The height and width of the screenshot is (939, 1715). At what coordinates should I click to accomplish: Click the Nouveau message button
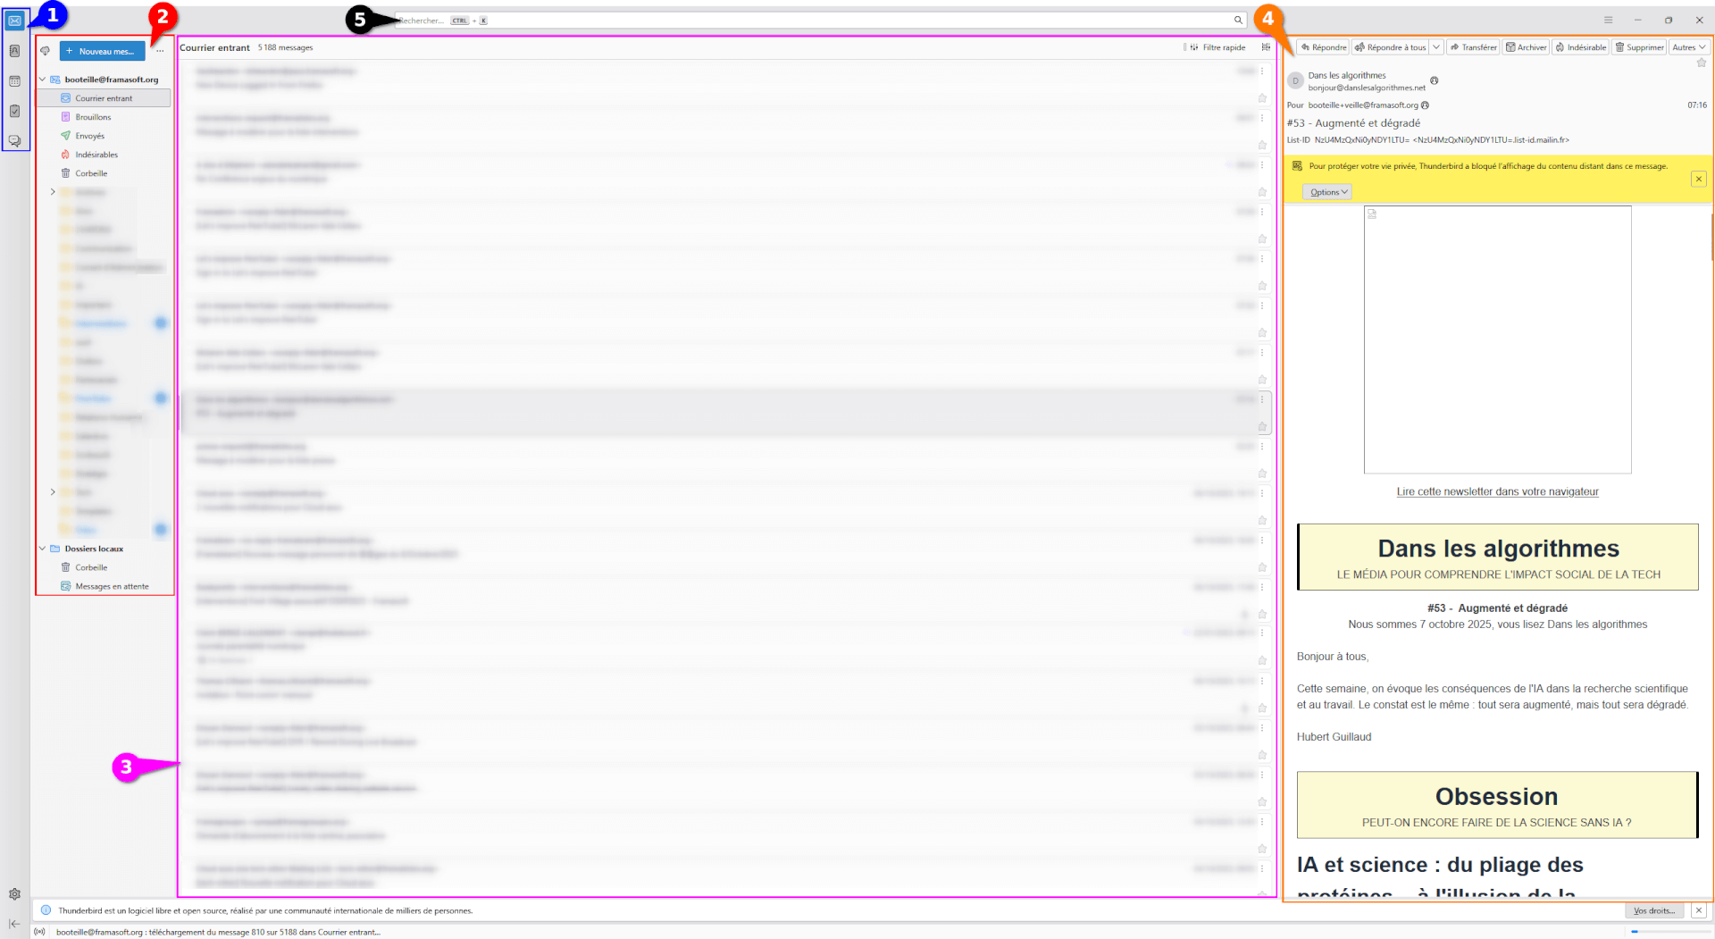click(x=102, y=51)
